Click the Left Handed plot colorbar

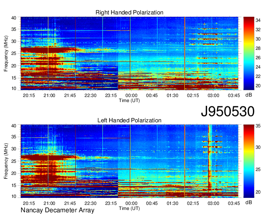[249, 161]
